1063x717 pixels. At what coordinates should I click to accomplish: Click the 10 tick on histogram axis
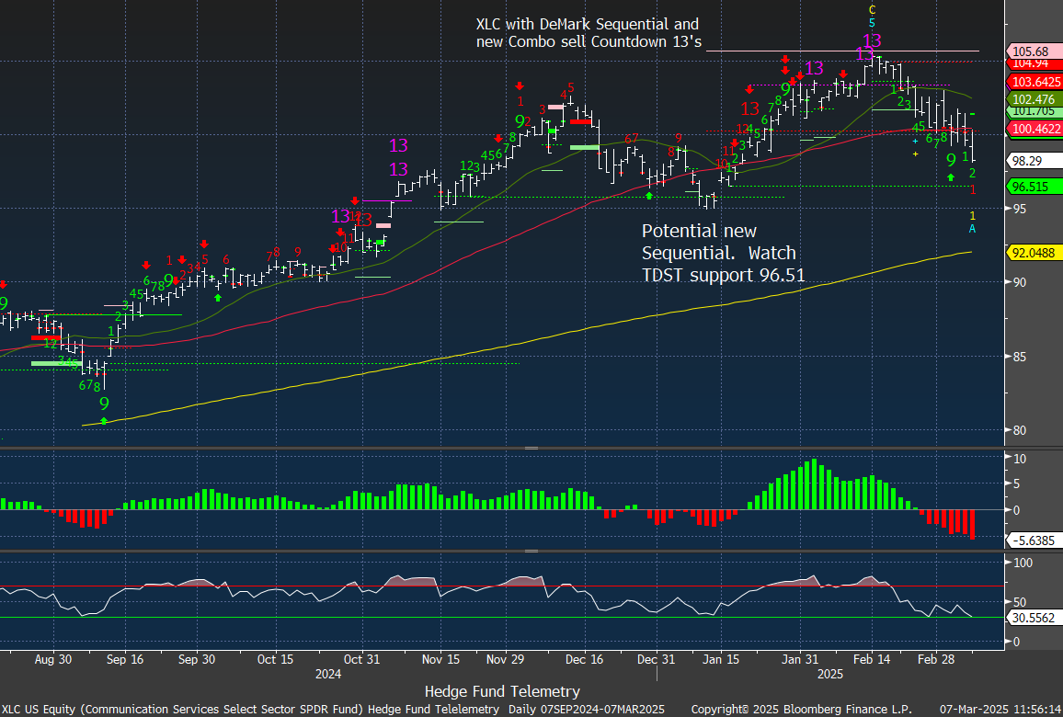[x=1019, y=459]
